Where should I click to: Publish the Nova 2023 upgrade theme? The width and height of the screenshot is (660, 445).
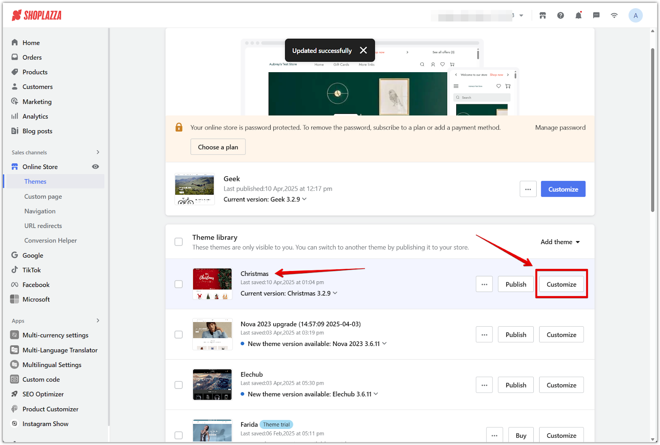pos(516,334)
